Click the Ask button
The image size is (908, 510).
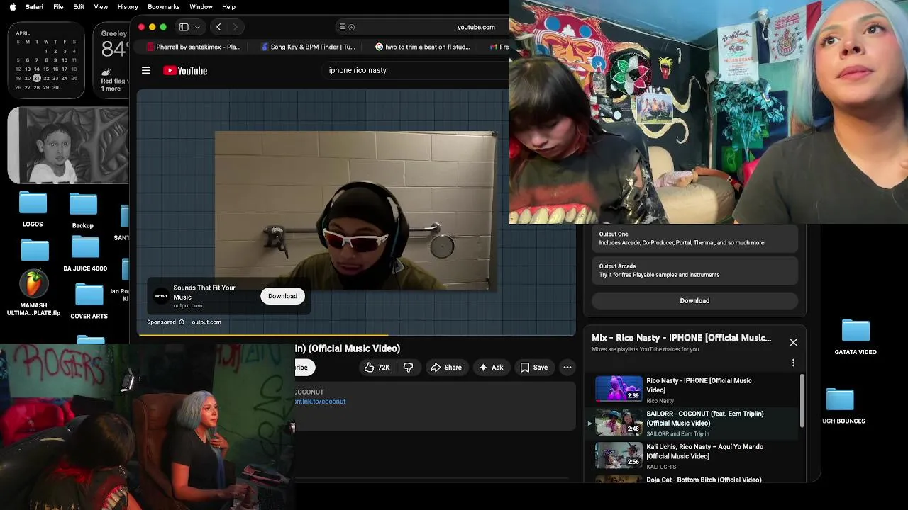(x=490, y=368)
